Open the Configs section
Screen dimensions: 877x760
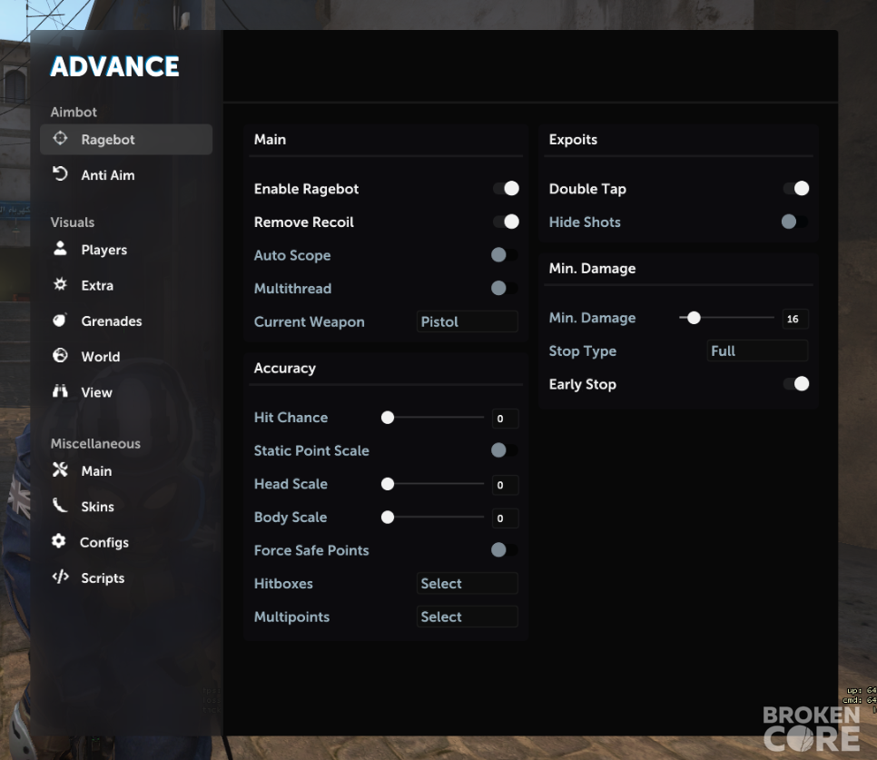click(x=126, y=542)
